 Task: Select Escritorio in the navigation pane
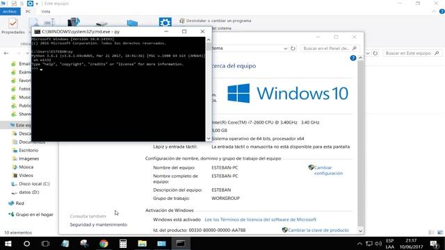[29, 150]
